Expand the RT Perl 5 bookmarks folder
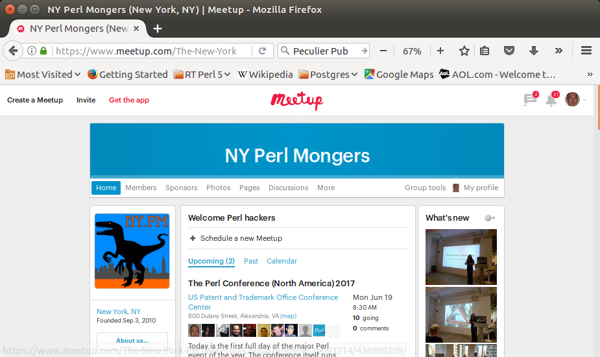 click(202, 74)
